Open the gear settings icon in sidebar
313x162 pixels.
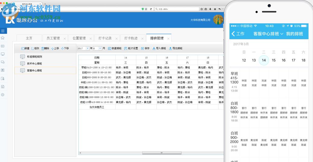tap(3, 95)
